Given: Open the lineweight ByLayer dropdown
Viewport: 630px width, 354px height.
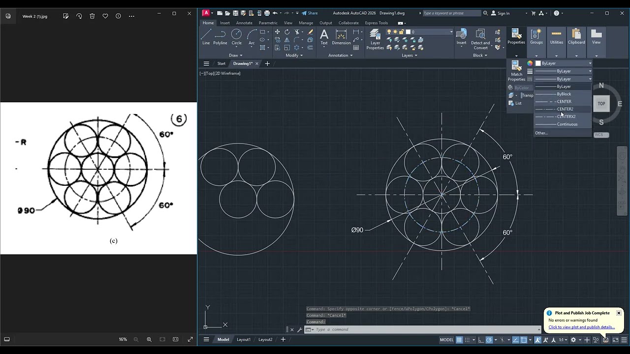Looking at the screenshot, I should point(563,71).
